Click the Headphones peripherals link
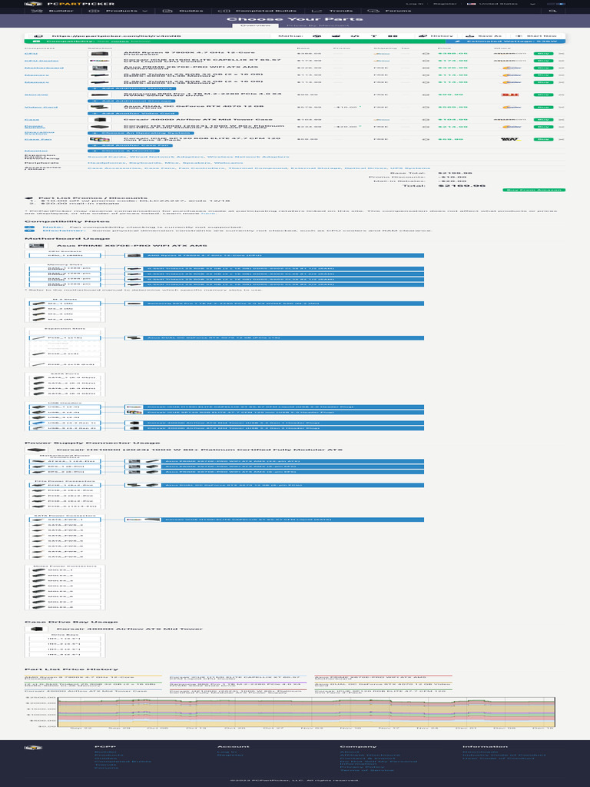The width and height of the screenshot is (590, 787). [108, 163]
